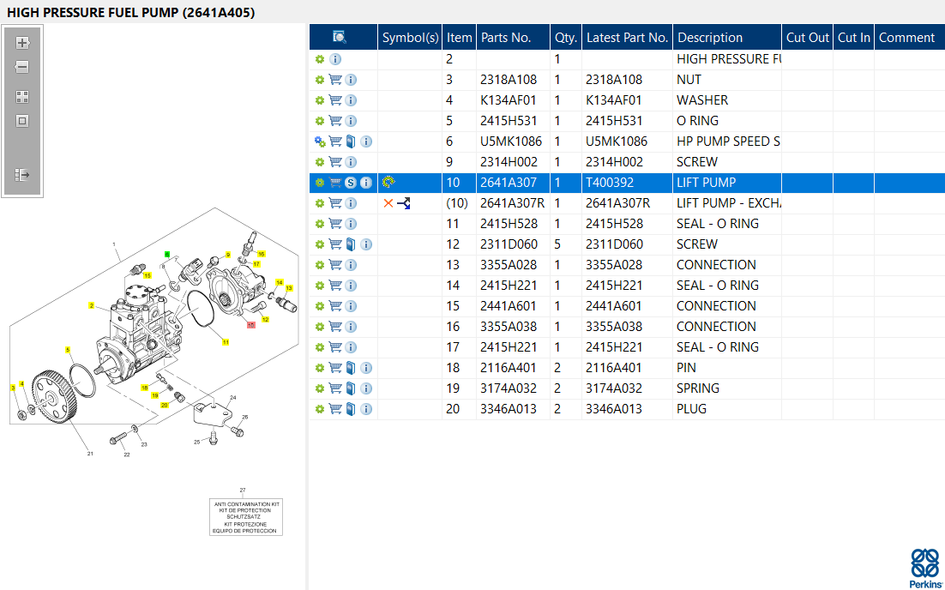Image resolution: width=945 pixels, height=590 pixels.
Task: Click the red callout 10 in diagram
Action: click(x=250, y=325)
